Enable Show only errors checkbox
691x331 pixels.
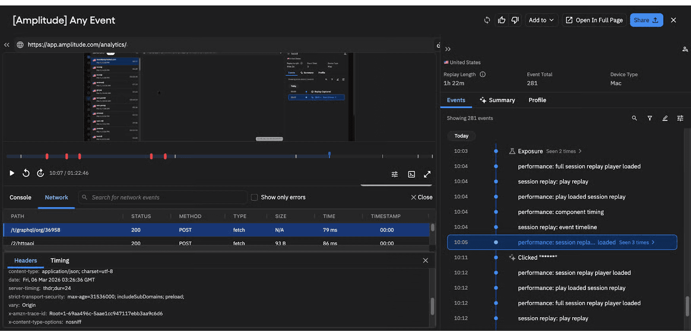(254, 197)
